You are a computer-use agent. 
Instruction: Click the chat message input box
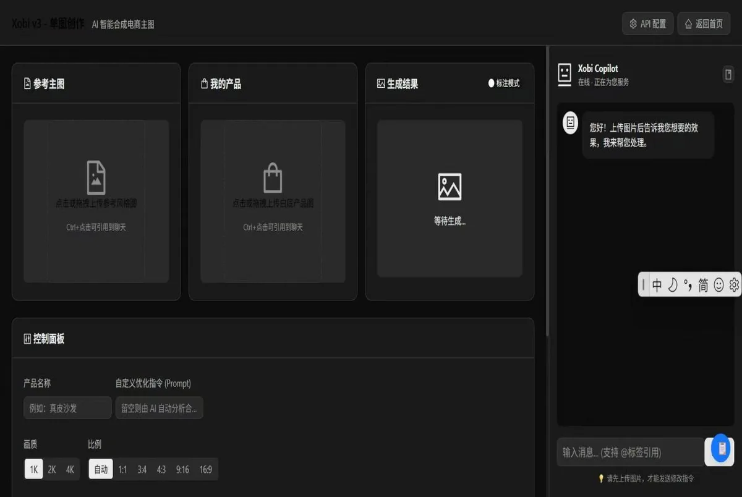pyautogui.click(x=630, y=452)
